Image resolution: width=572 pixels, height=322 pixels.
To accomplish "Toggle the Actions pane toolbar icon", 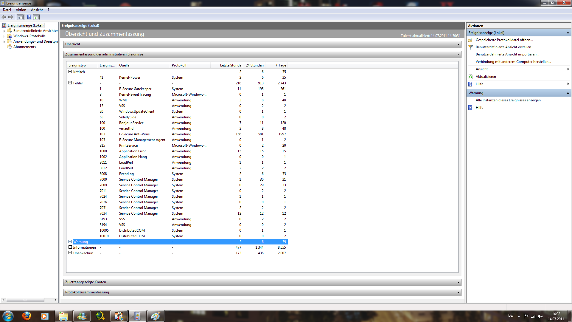I will (36, 17).
